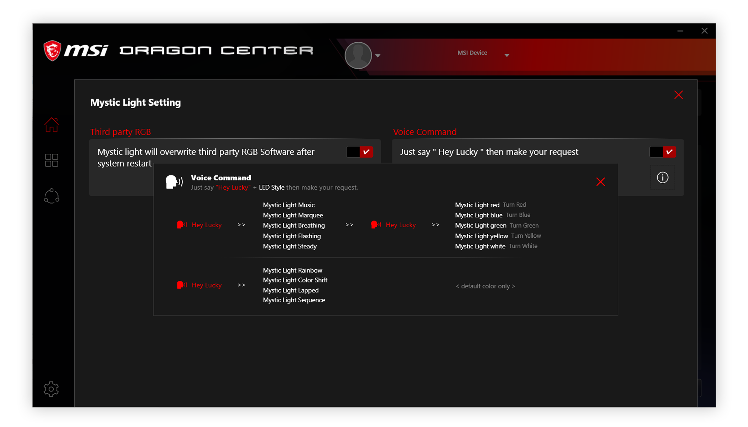Click the user profile avatar
Image resolution: width=748 pixels, height=427 pixels.
click(x=358, y=55)
